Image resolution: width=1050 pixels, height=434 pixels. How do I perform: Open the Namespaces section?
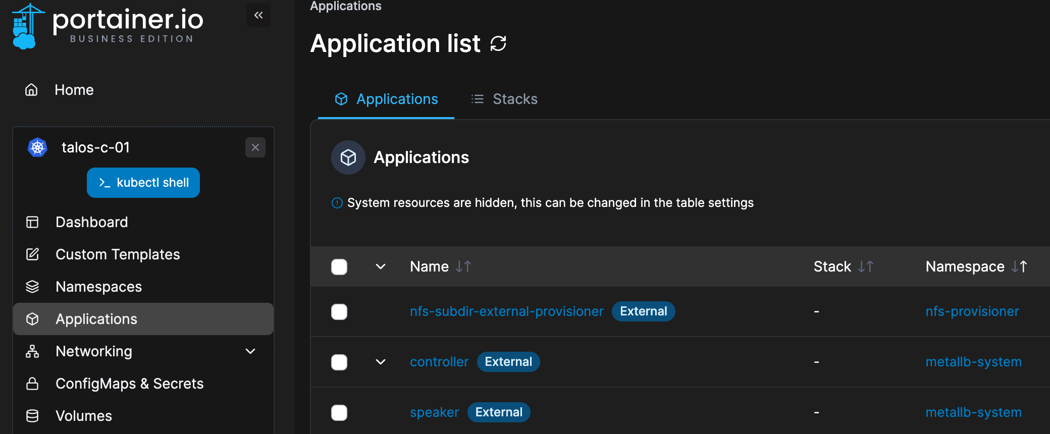(x=143, y=287)
